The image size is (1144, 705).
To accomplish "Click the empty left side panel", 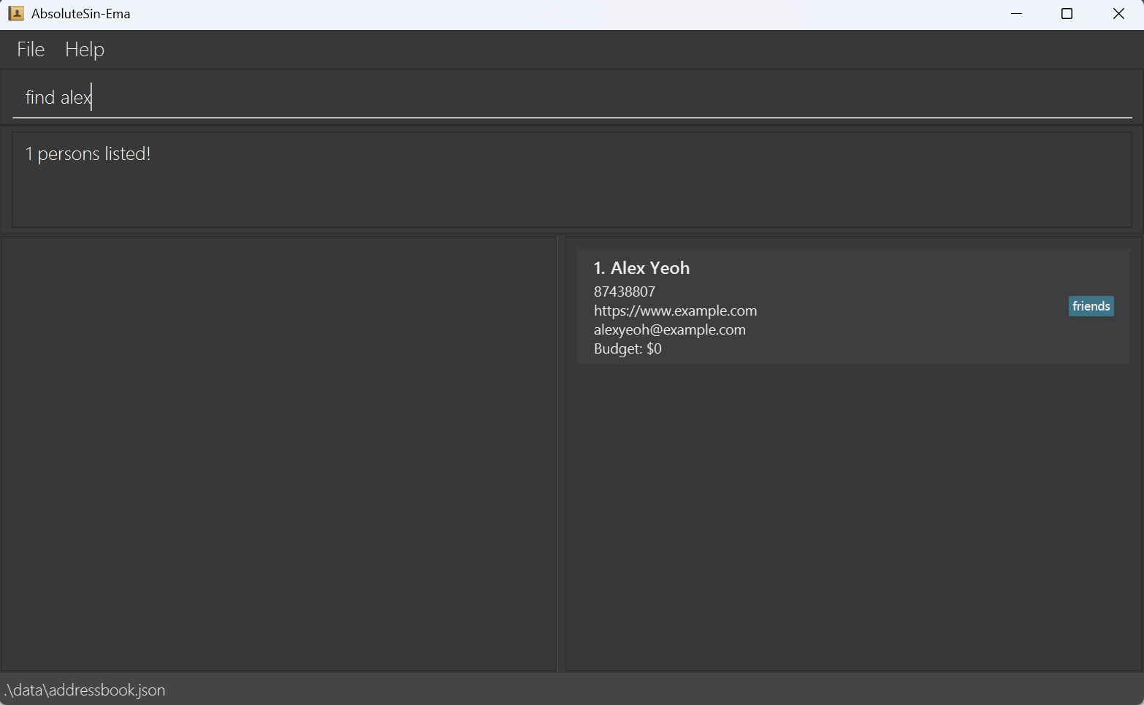I will click(278, 453).
